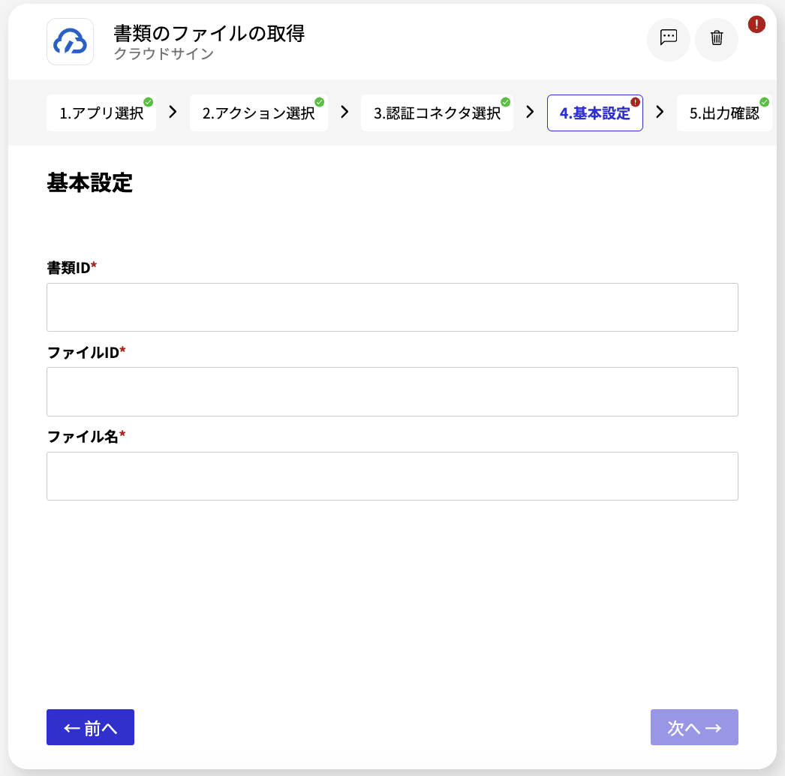
Task: Select the 4.基本設定 step tab
Action: [595, 113]
